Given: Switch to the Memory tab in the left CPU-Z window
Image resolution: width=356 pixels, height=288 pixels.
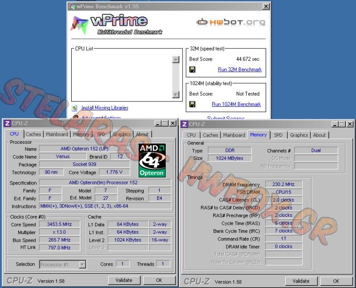Looking at the screenshot, I should click(x=81, y=134).
